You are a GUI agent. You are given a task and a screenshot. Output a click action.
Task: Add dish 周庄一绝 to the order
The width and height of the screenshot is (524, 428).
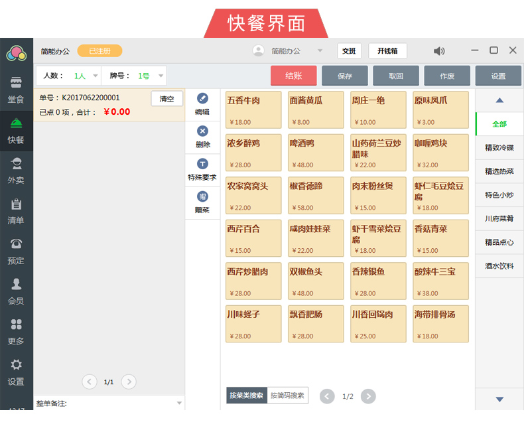378,109
